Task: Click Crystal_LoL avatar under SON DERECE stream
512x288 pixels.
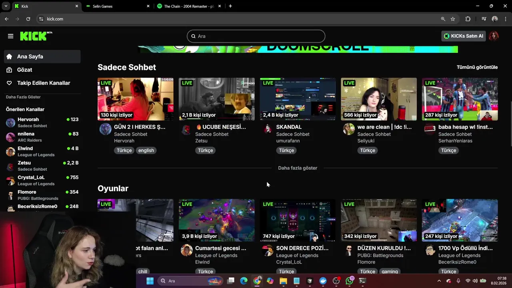Action: click(x=268, y=250)
